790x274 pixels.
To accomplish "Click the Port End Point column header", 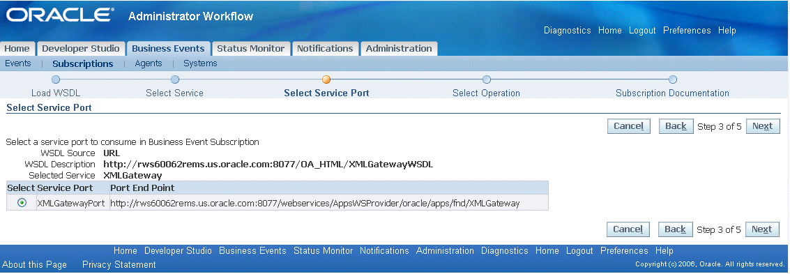I will point(142,188).
